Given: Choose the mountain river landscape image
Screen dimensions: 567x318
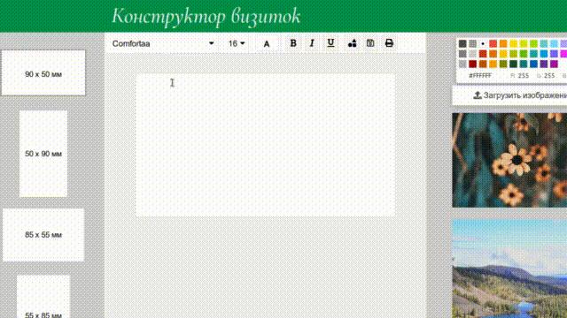Looking at the screenshot, I should pos(509,269).
